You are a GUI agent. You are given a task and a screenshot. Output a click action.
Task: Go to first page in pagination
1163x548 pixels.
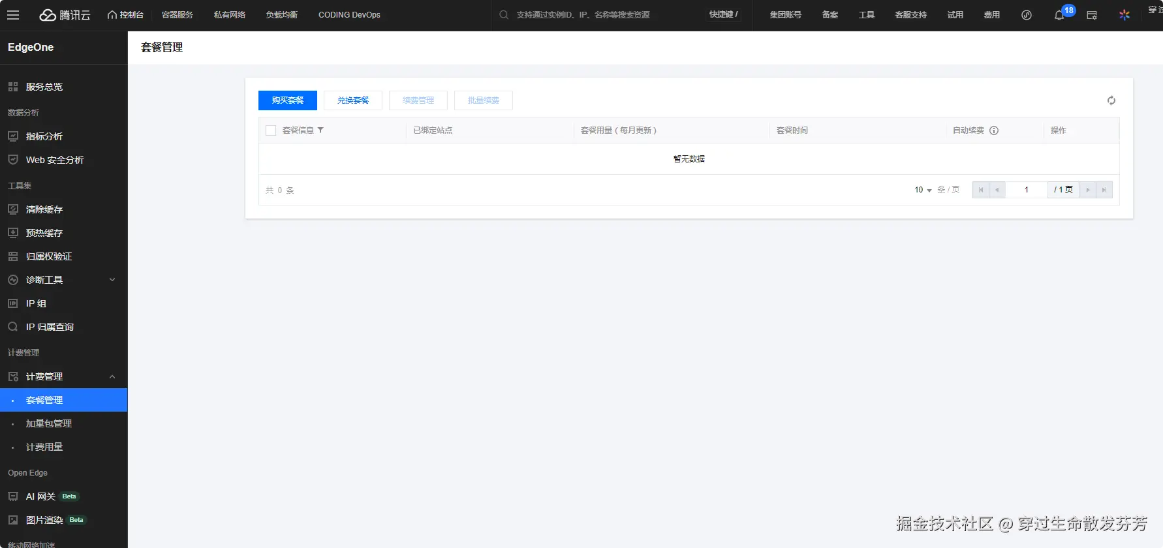point(981,190)
